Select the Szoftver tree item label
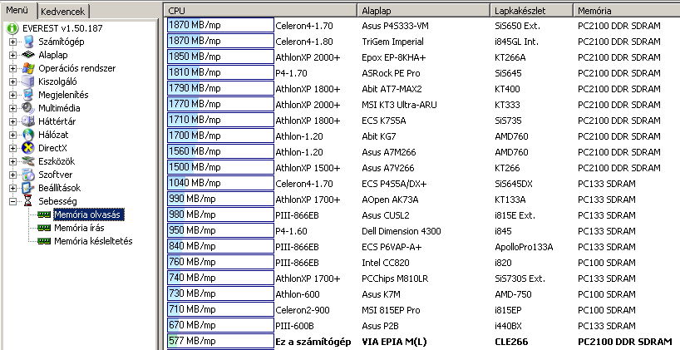680x350 pixels. 56,175
